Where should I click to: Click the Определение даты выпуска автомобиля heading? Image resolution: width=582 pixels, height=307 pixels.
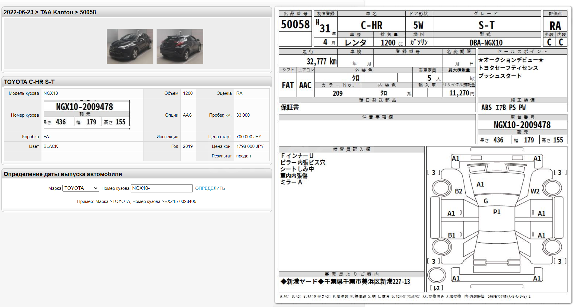[63, 174]
